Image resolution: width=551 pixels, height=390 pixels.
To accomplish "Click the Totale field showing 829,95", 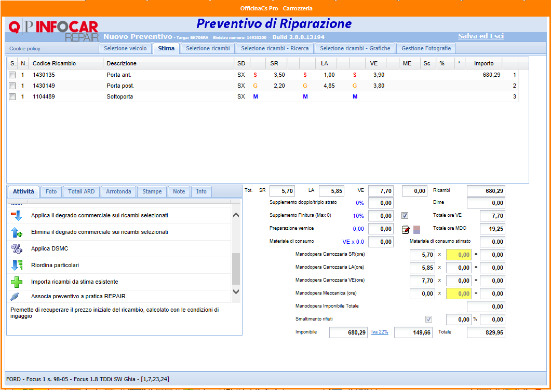I will click(486, 332).
